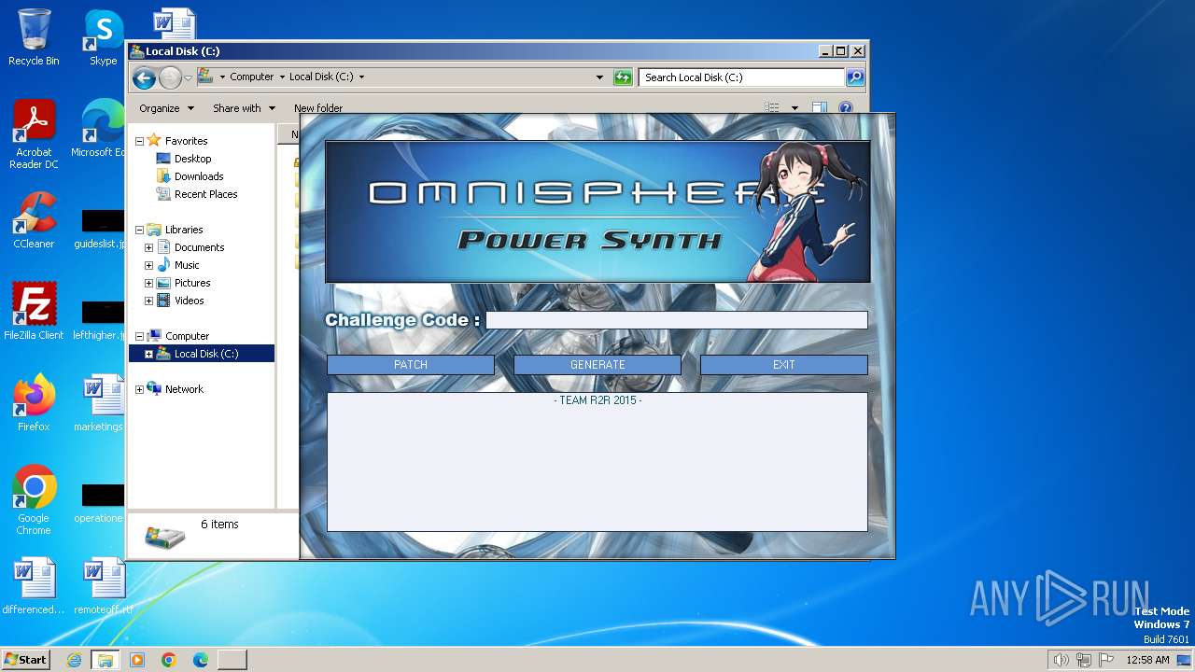1195x672 pixels.
Task: Collapse the Favorites group in Explorer
Action: tap(139, 141)
